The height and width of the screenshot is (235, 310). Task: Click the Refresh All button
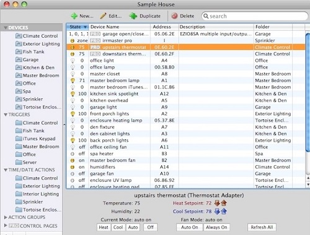[262, 228]
